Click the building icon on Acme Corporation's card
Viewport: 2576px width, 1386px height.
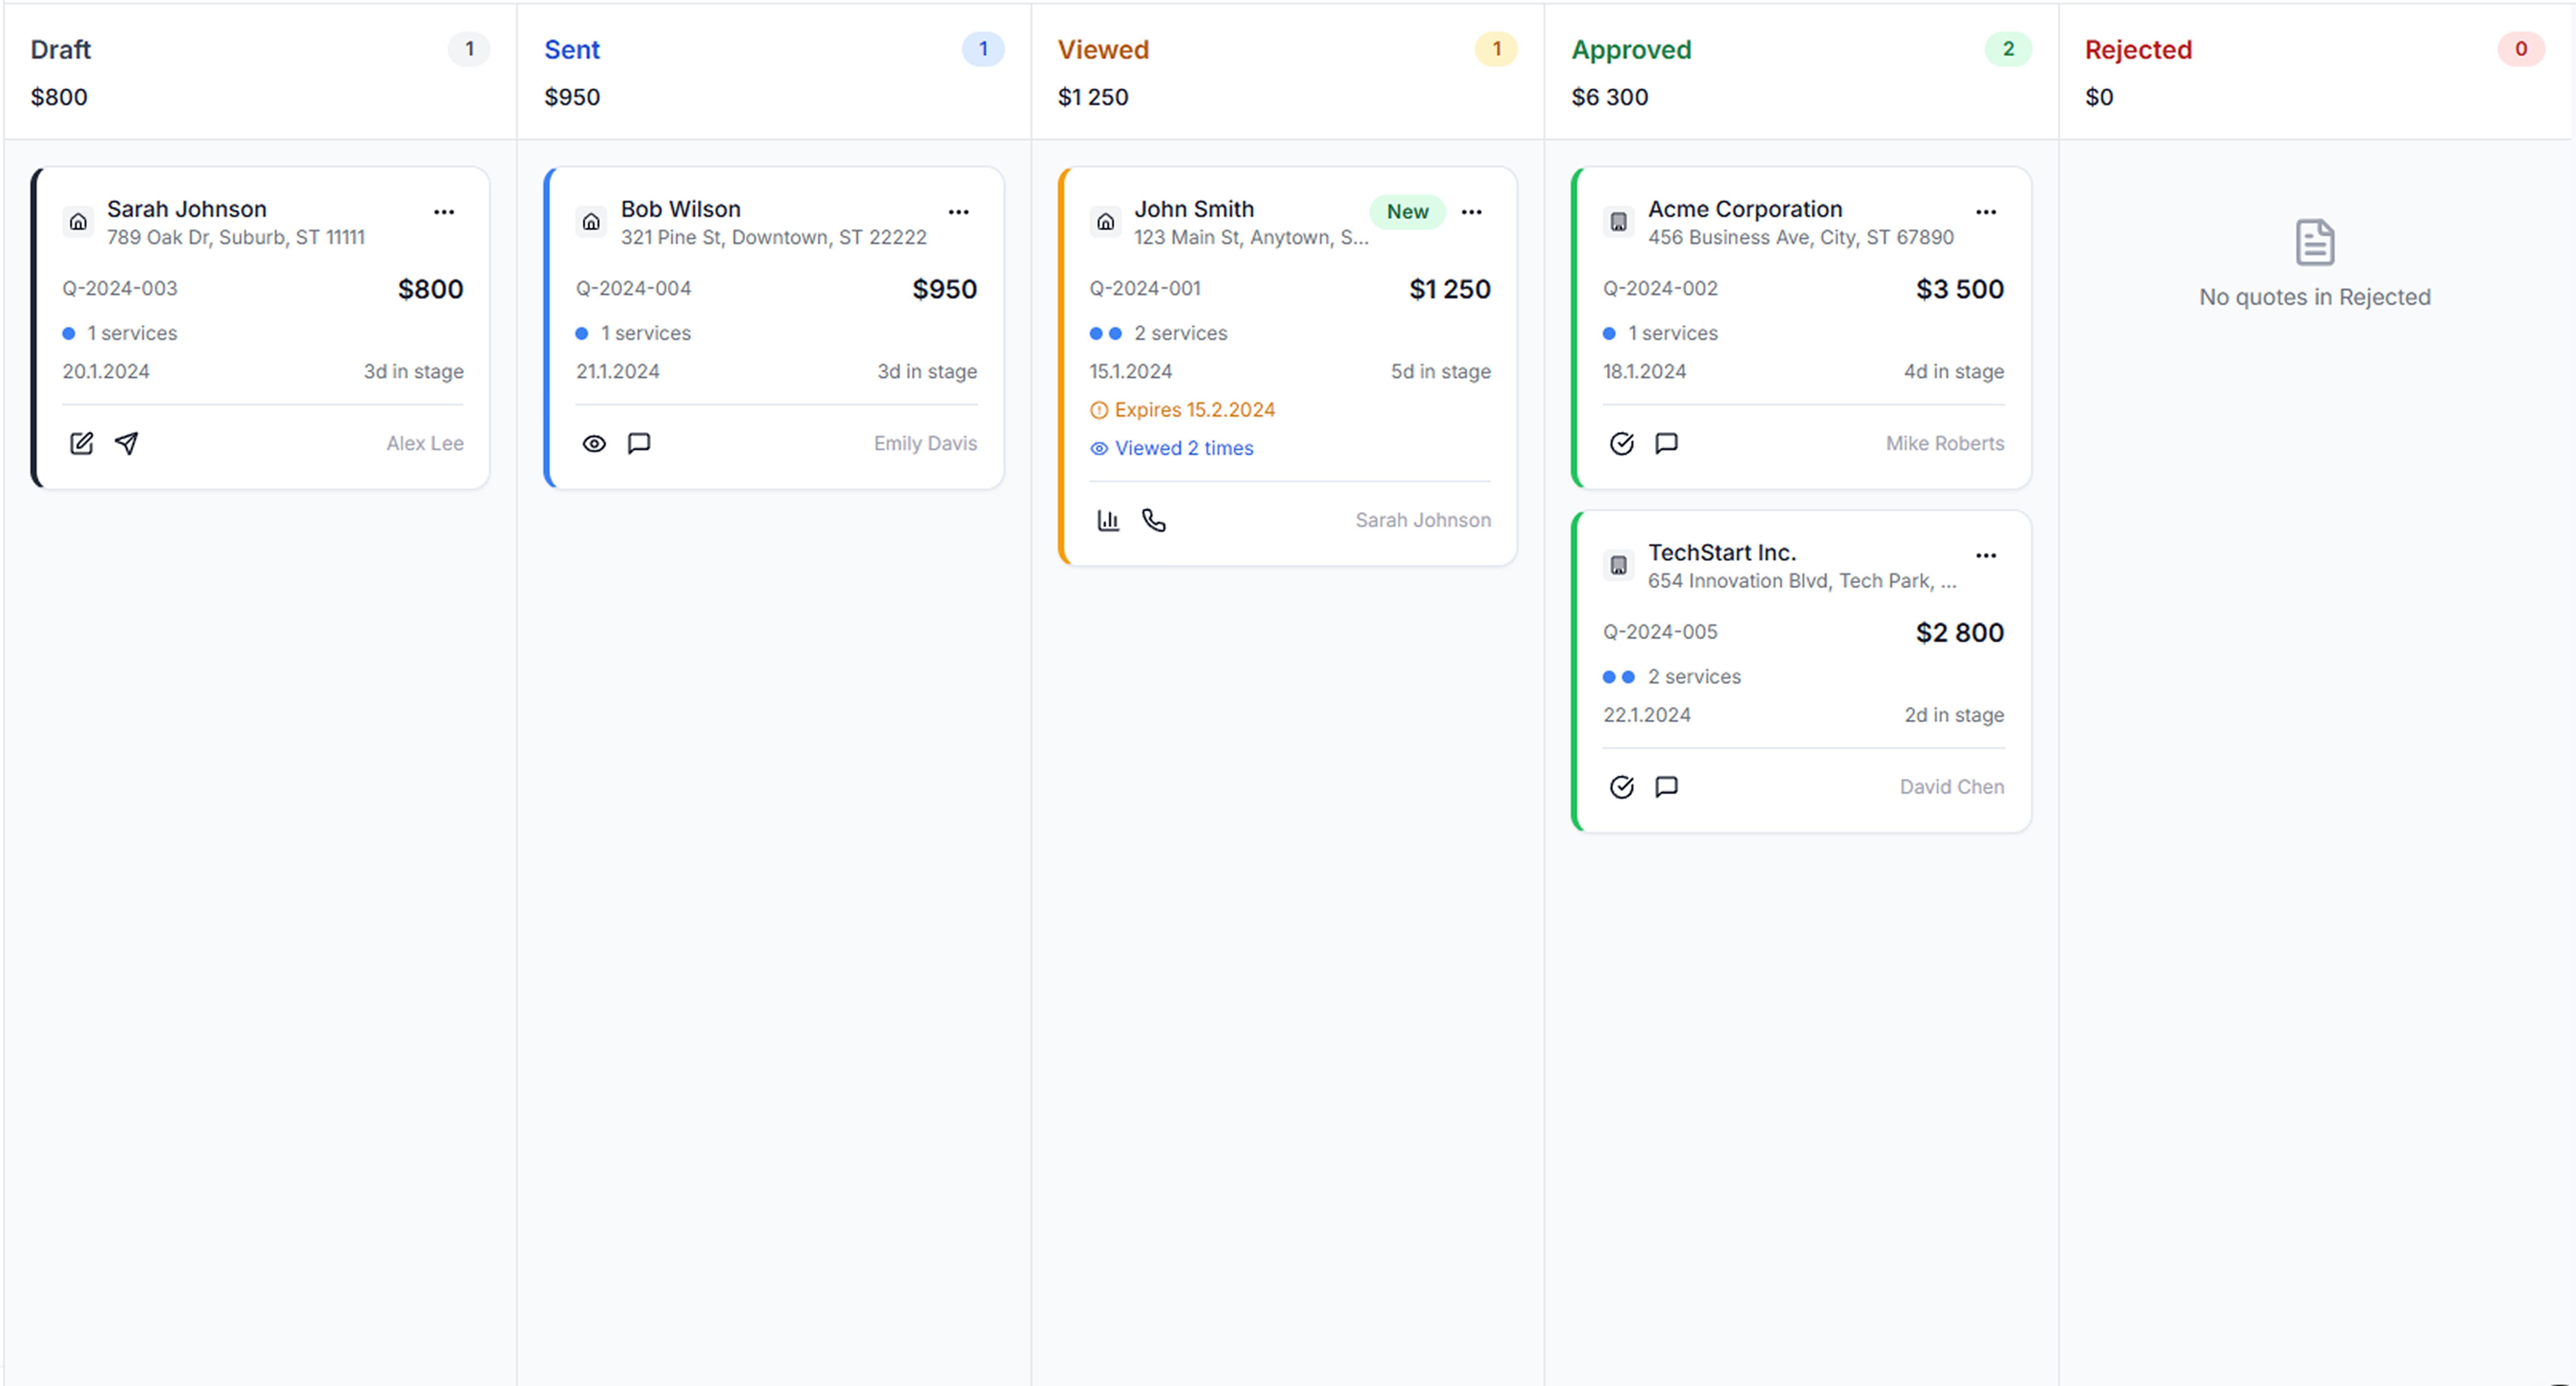(x=1618, y=222)
